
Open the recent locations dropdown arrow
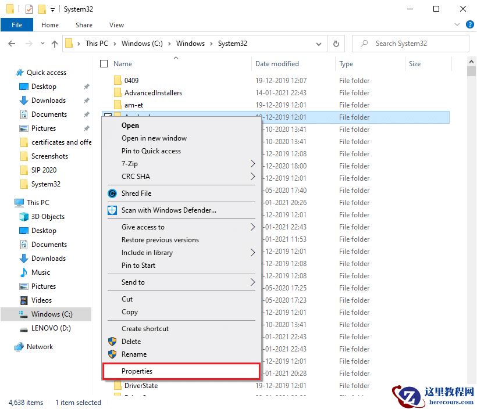42,44
